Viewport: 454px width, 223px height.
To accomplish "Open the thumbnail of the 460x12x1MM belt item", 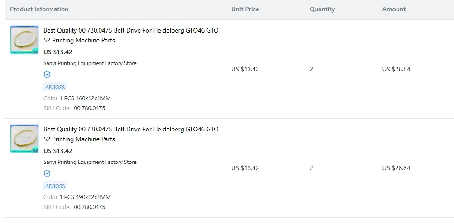I will [x=24, y=40].
